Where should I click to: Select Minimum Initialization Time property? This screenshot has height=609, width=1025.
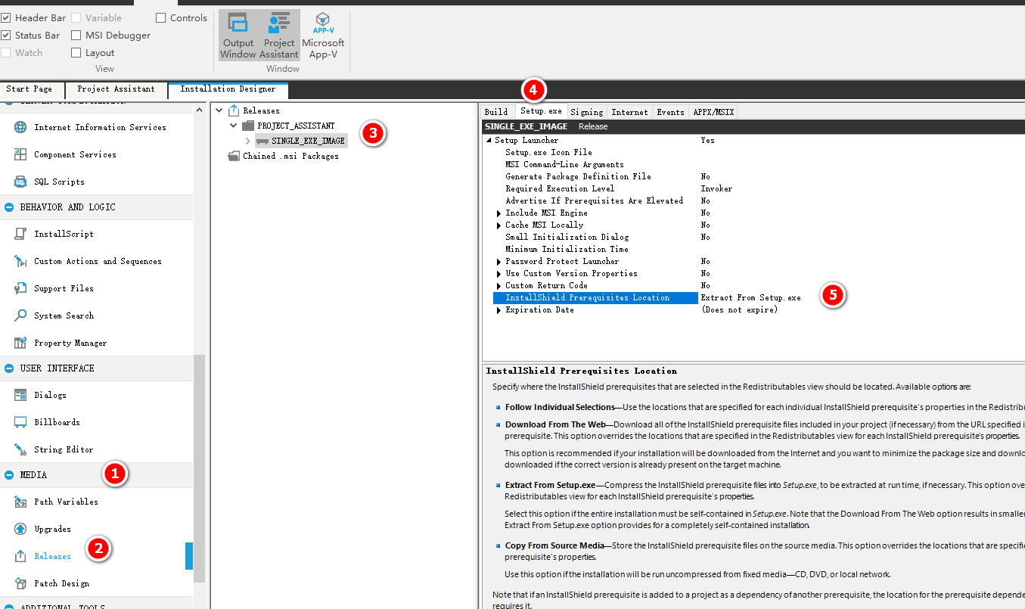click(567, 249)
